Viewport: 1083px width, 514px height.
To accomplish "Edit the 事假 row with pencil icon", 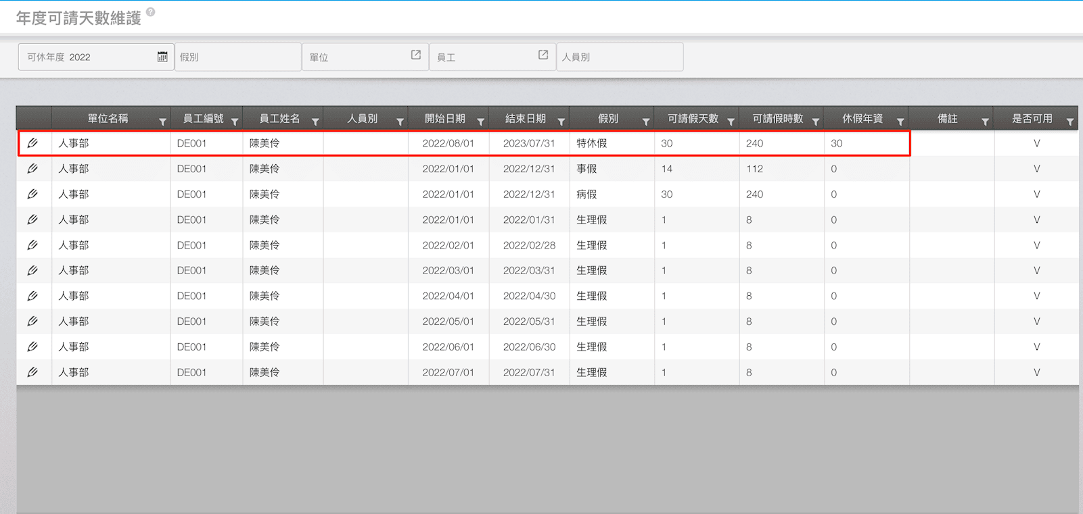I will click(32, 169).
